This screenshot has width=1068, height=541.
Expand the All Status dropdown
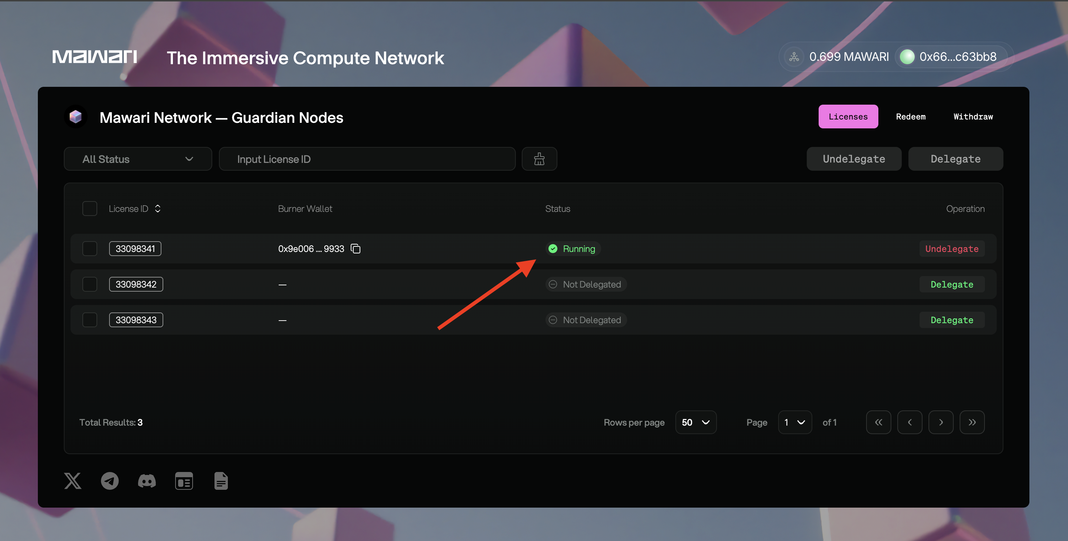click(x=138, y=159)
